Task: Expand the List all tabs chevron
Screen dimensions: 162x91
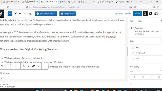Action: pyautogui.click(x=141, y=2)
